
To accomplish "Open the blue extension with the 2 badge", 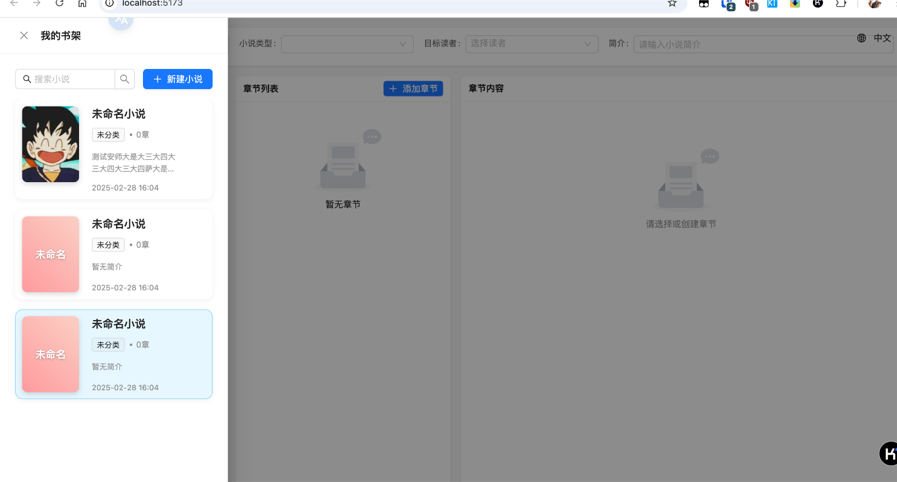I will pyautogui.click(x=728, y=4).
